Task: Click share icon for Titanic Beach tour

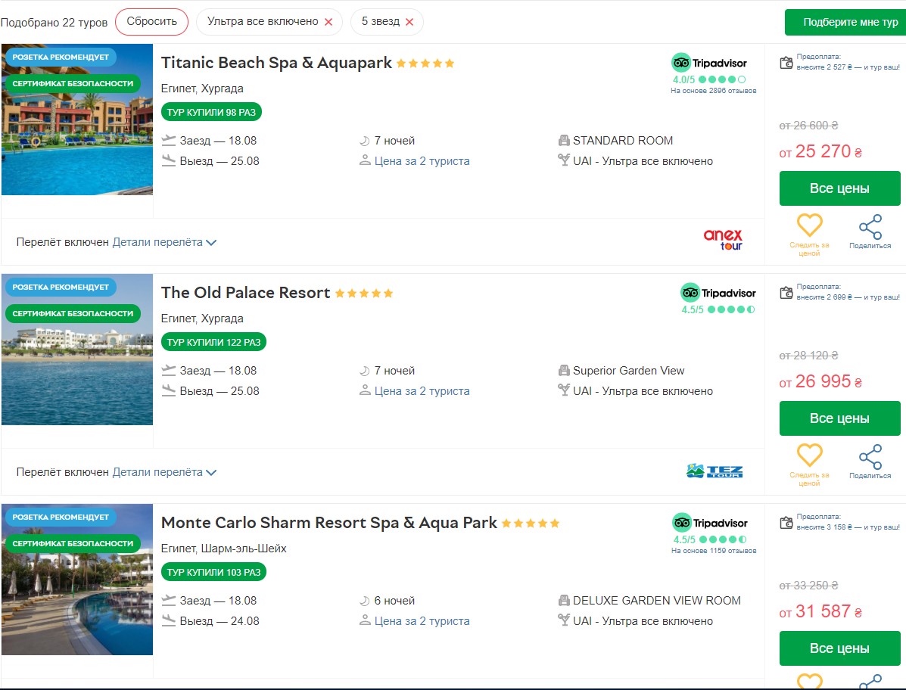Action: click(x=870, y=227)
